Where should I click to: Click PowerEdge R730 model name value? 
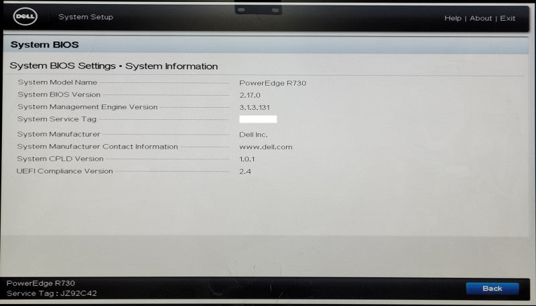(273, 83)
